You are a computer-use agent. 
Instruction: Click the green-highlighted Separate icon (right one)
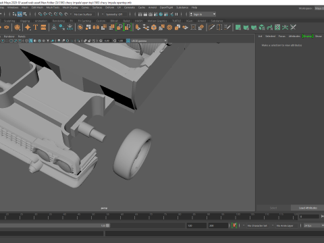click(x=128, y=28)
